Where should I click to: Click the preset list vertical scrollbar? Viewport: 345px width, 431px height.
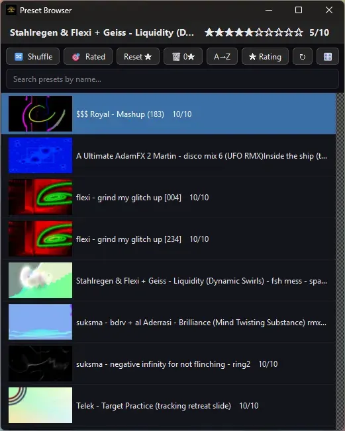[340, 261]
